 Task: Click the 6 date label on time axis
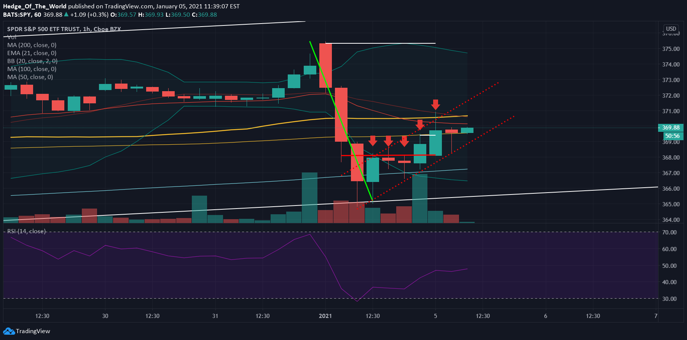(546, 316)
